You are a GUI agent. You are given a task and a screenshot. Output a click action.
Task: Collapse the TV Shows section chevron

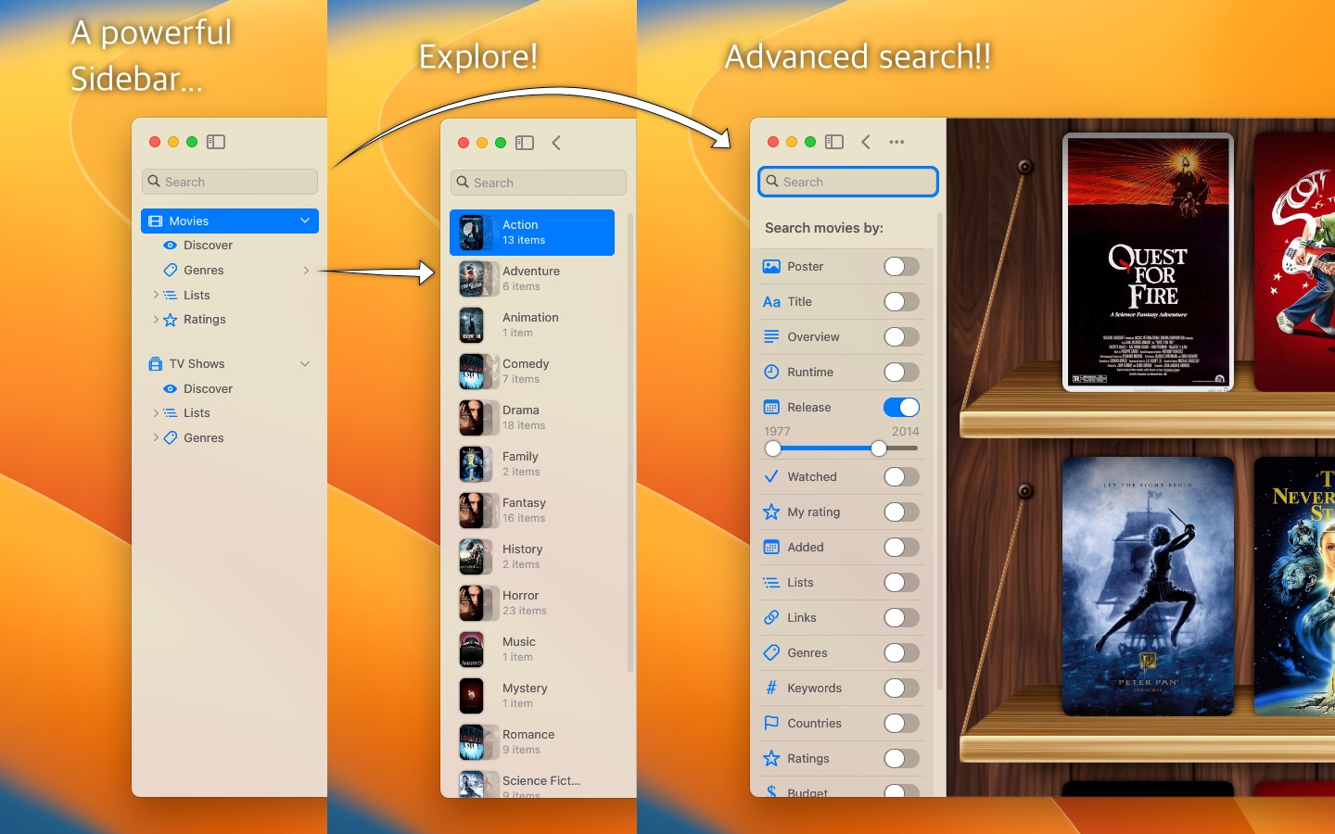coord(305,364)
